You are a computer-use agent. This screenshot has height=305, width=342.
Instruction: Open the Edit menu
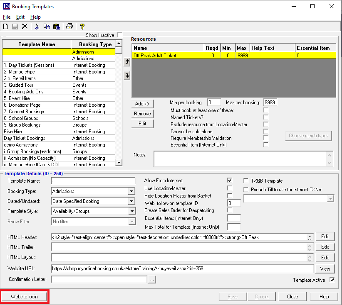click(20, 17)
